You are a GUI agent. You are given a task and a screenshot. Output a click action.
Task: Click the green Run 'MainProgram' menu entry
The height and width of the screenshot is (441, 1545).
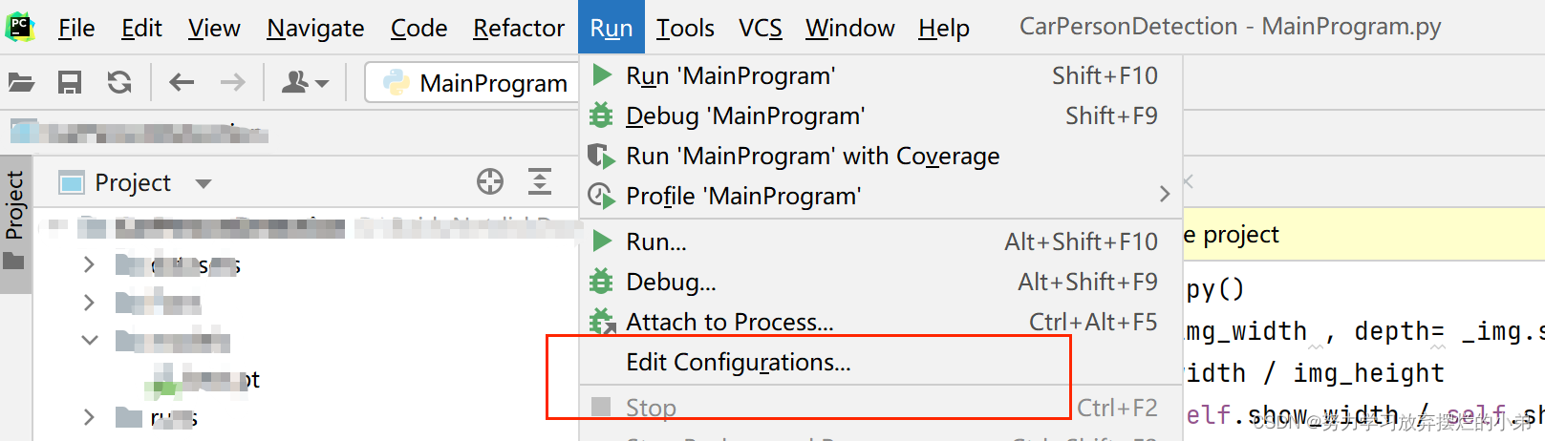coord(730,75)
